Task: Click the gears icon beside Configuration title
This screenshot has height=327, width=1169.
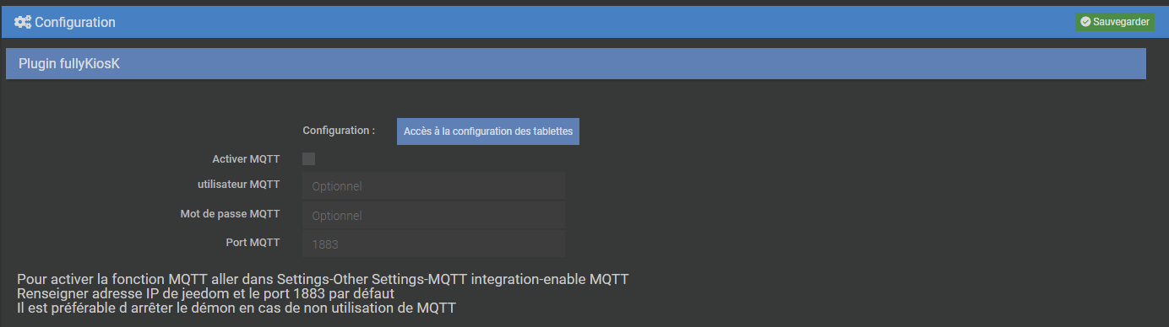Action: click(23, 22)
